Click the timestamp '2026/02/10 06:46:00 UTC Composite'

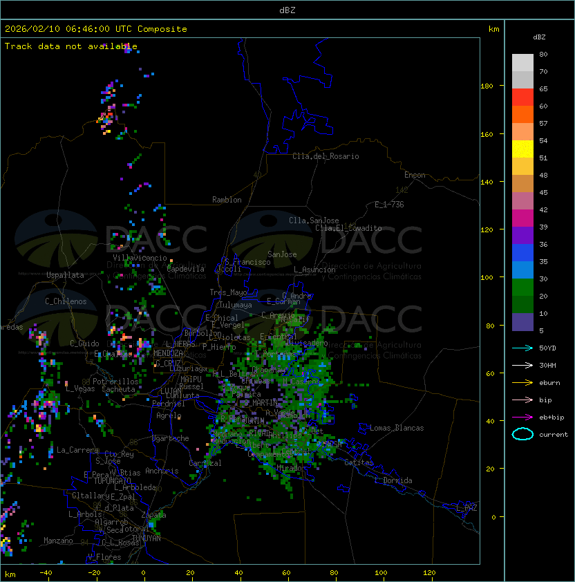96,29
